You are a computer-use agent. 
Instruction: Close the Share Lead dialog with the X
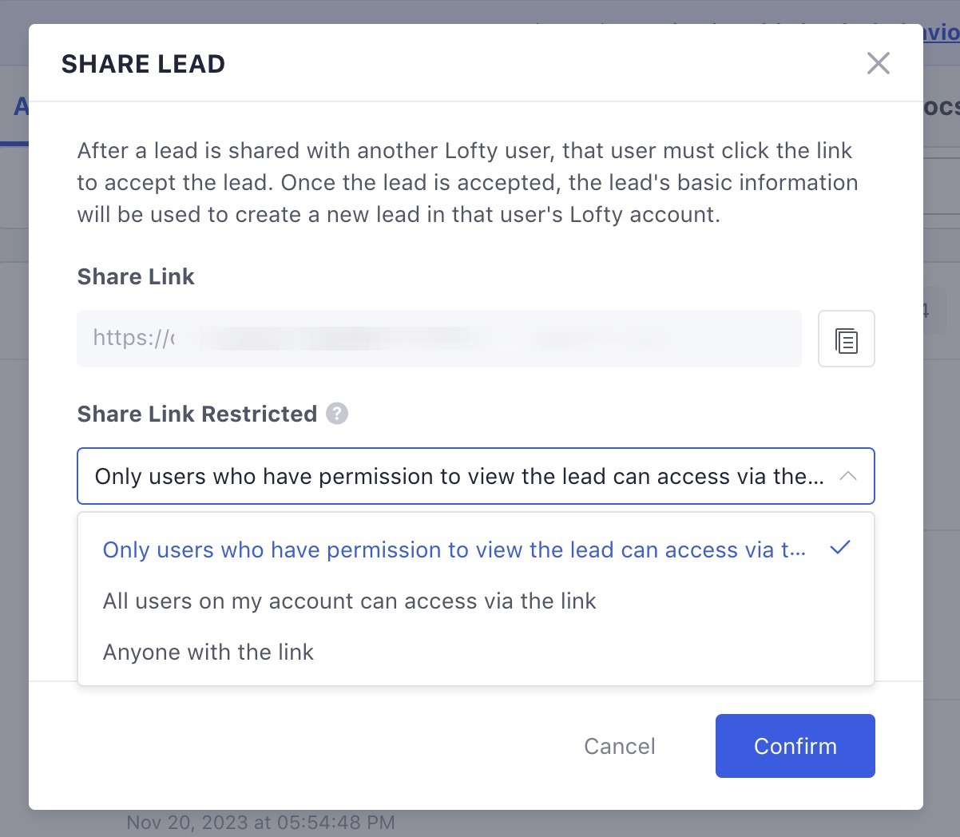(879, 63)
